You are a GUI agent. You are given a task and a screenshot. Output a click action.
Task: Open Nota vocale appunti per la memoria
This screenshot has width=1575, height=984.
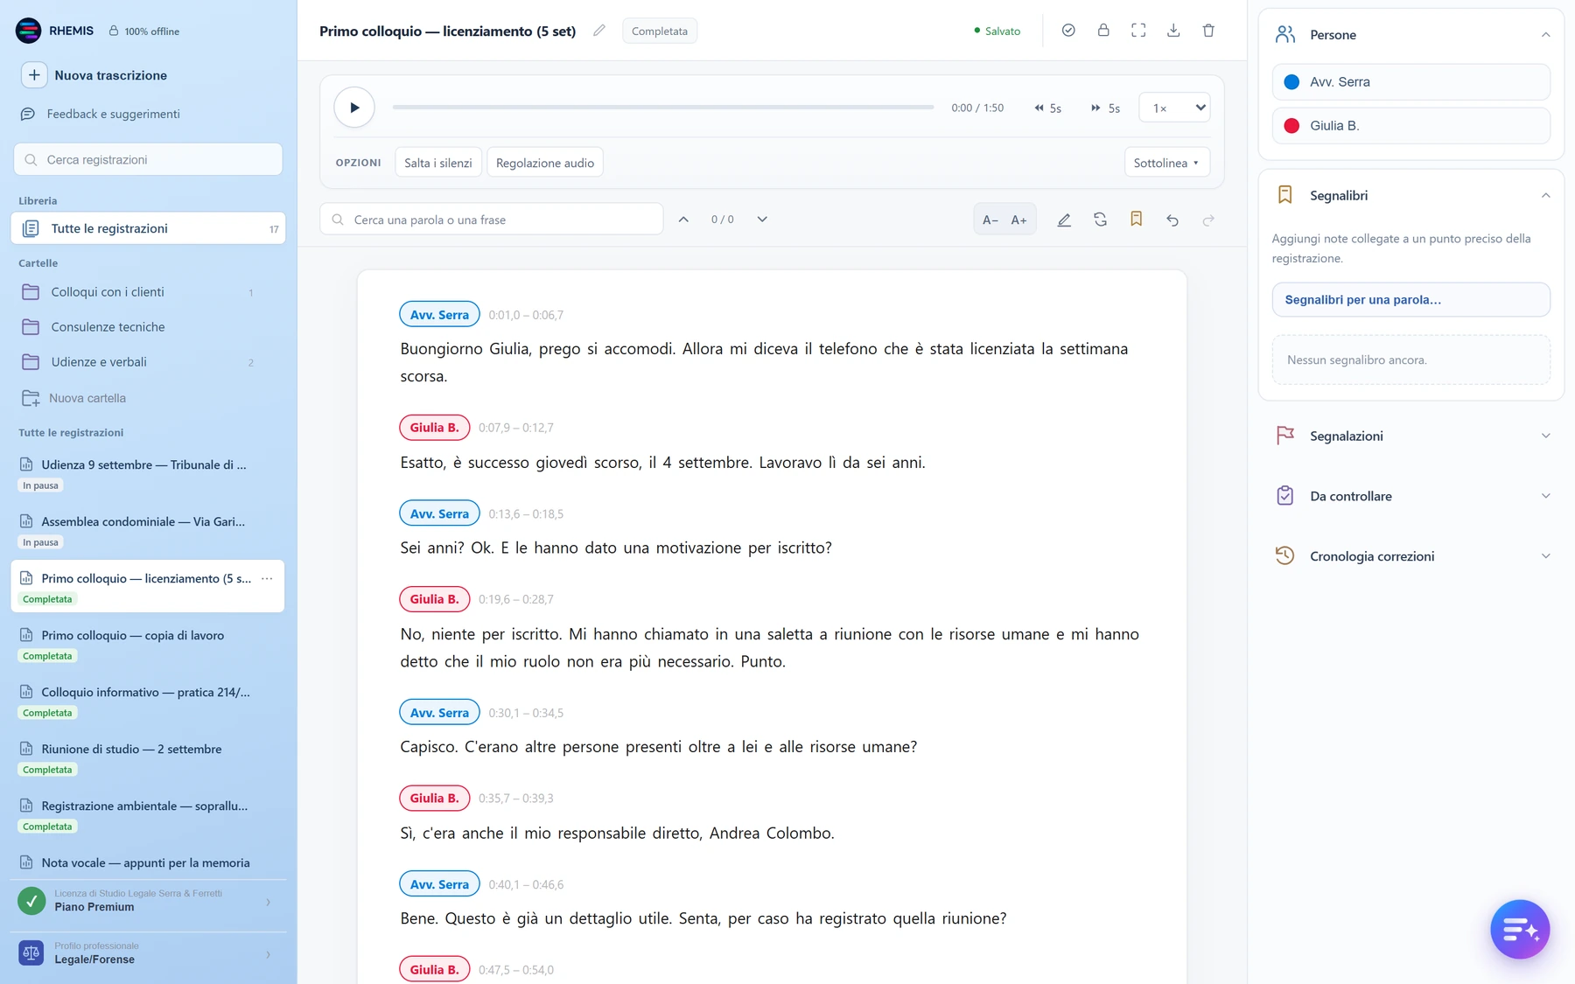(x=148, y=862)
